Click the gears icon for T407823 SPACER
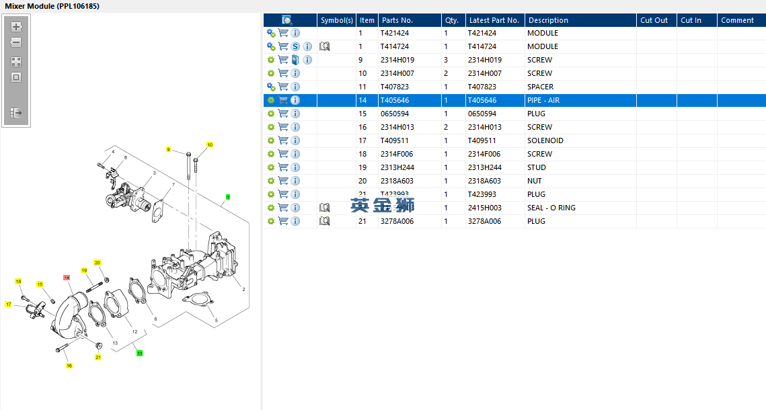766x410 pixels. (271, 87)
